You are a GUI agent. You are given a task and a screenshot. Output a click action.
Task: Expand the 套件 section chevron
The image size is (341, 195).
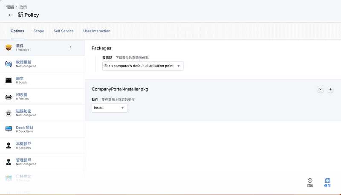coord(71,47)
